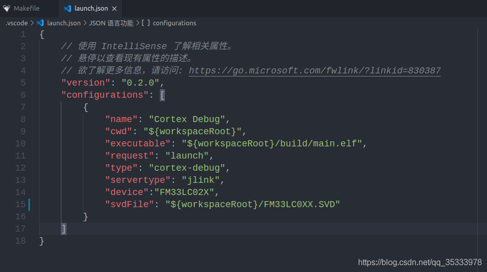Click the highlighted closing square bracket

[64, 229]
